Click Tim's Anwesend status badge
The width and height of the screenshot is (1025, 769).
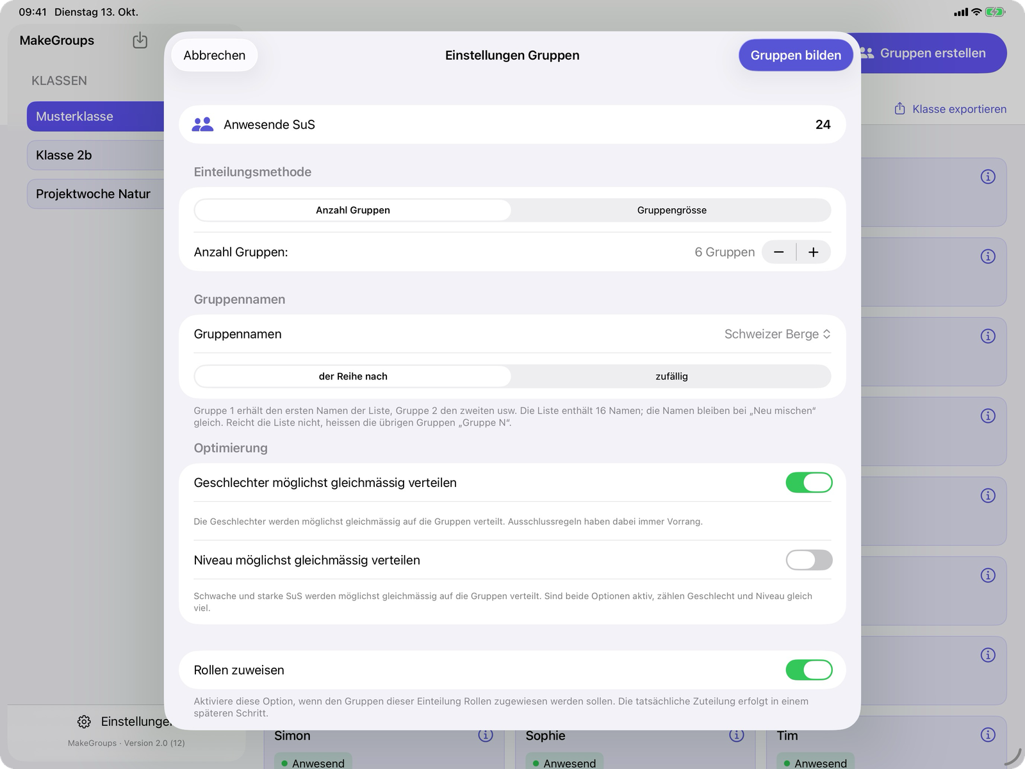[x=816, y=763]
